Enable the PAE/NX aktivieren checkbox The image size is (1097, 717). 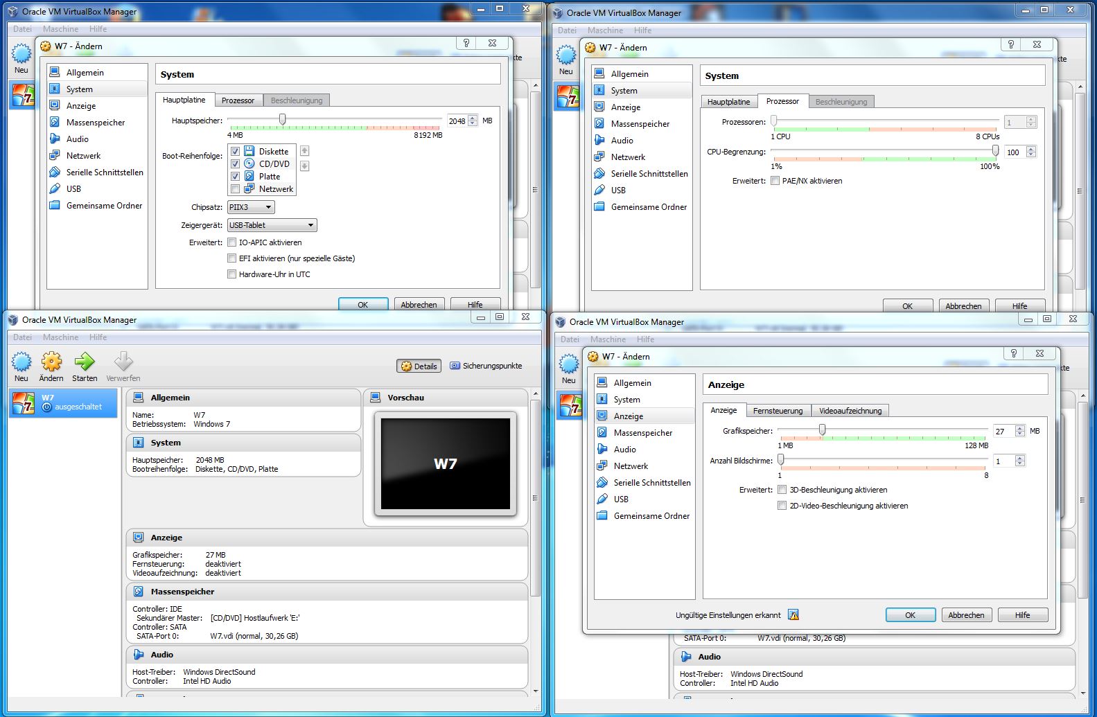[775, 181]
